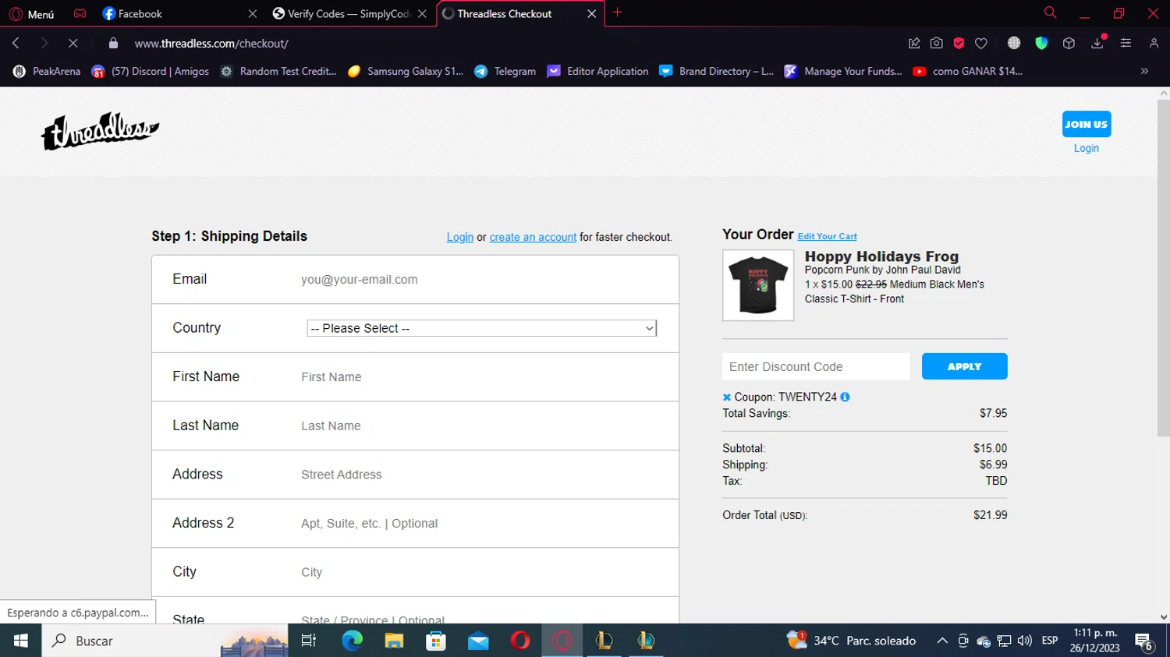Click the coupon info icon beside TWENTY24
Viewport: 1170px width, 657px height.
tap(845, 397)
